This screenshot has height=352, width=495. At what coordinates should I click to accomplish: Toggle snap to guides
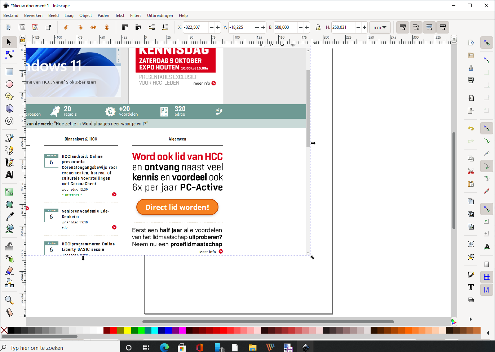tap(487, 290)
